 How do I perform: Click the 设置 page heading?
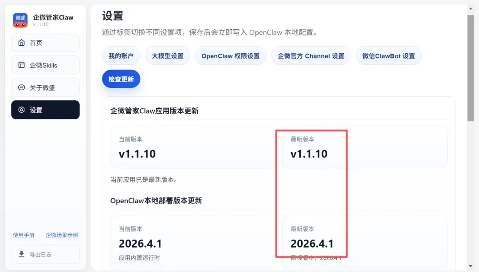click(x=112, y=16)
